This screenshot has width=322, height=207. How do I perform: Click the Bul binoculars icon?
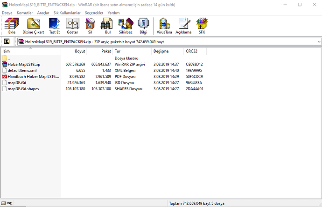click(106, 24)
